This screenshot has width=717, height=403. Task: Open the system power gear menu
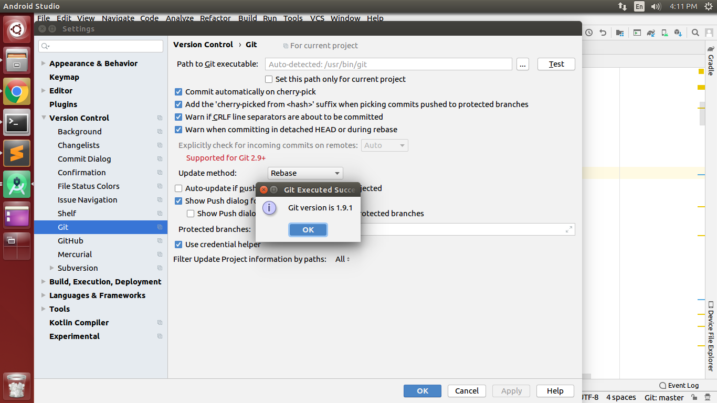[x=708, y=6]
